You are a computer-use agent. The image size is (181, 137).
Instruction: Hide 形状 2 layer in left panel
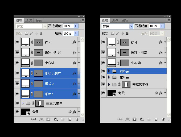(17, 83)
